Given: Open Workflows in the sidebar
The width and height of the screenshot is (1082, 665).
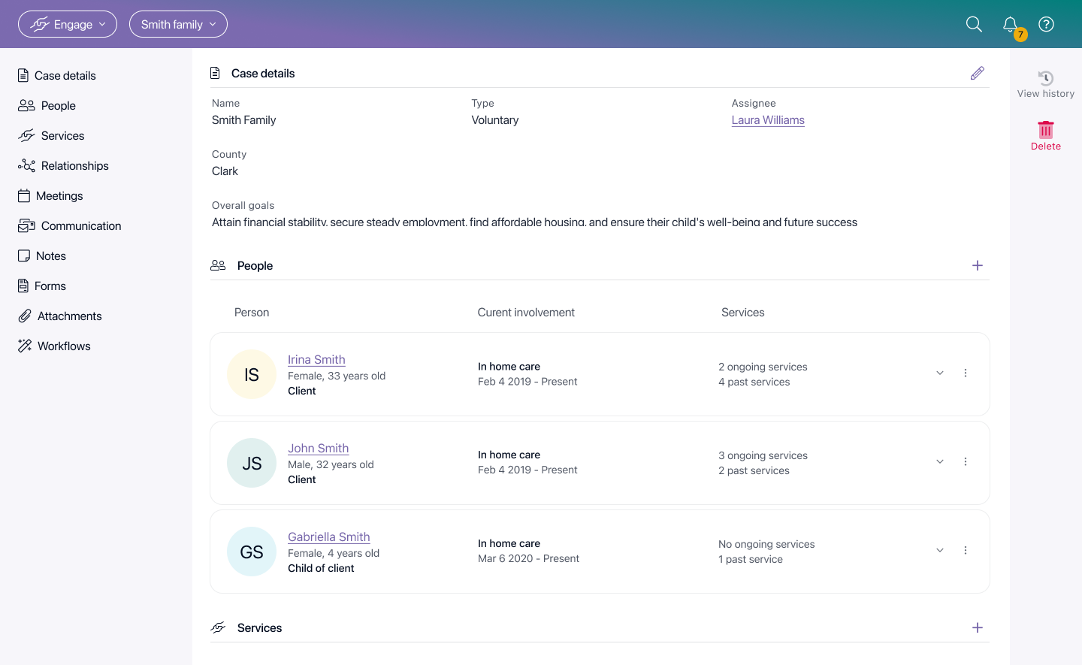Looking at the screenshot, I should pos(64,346).
